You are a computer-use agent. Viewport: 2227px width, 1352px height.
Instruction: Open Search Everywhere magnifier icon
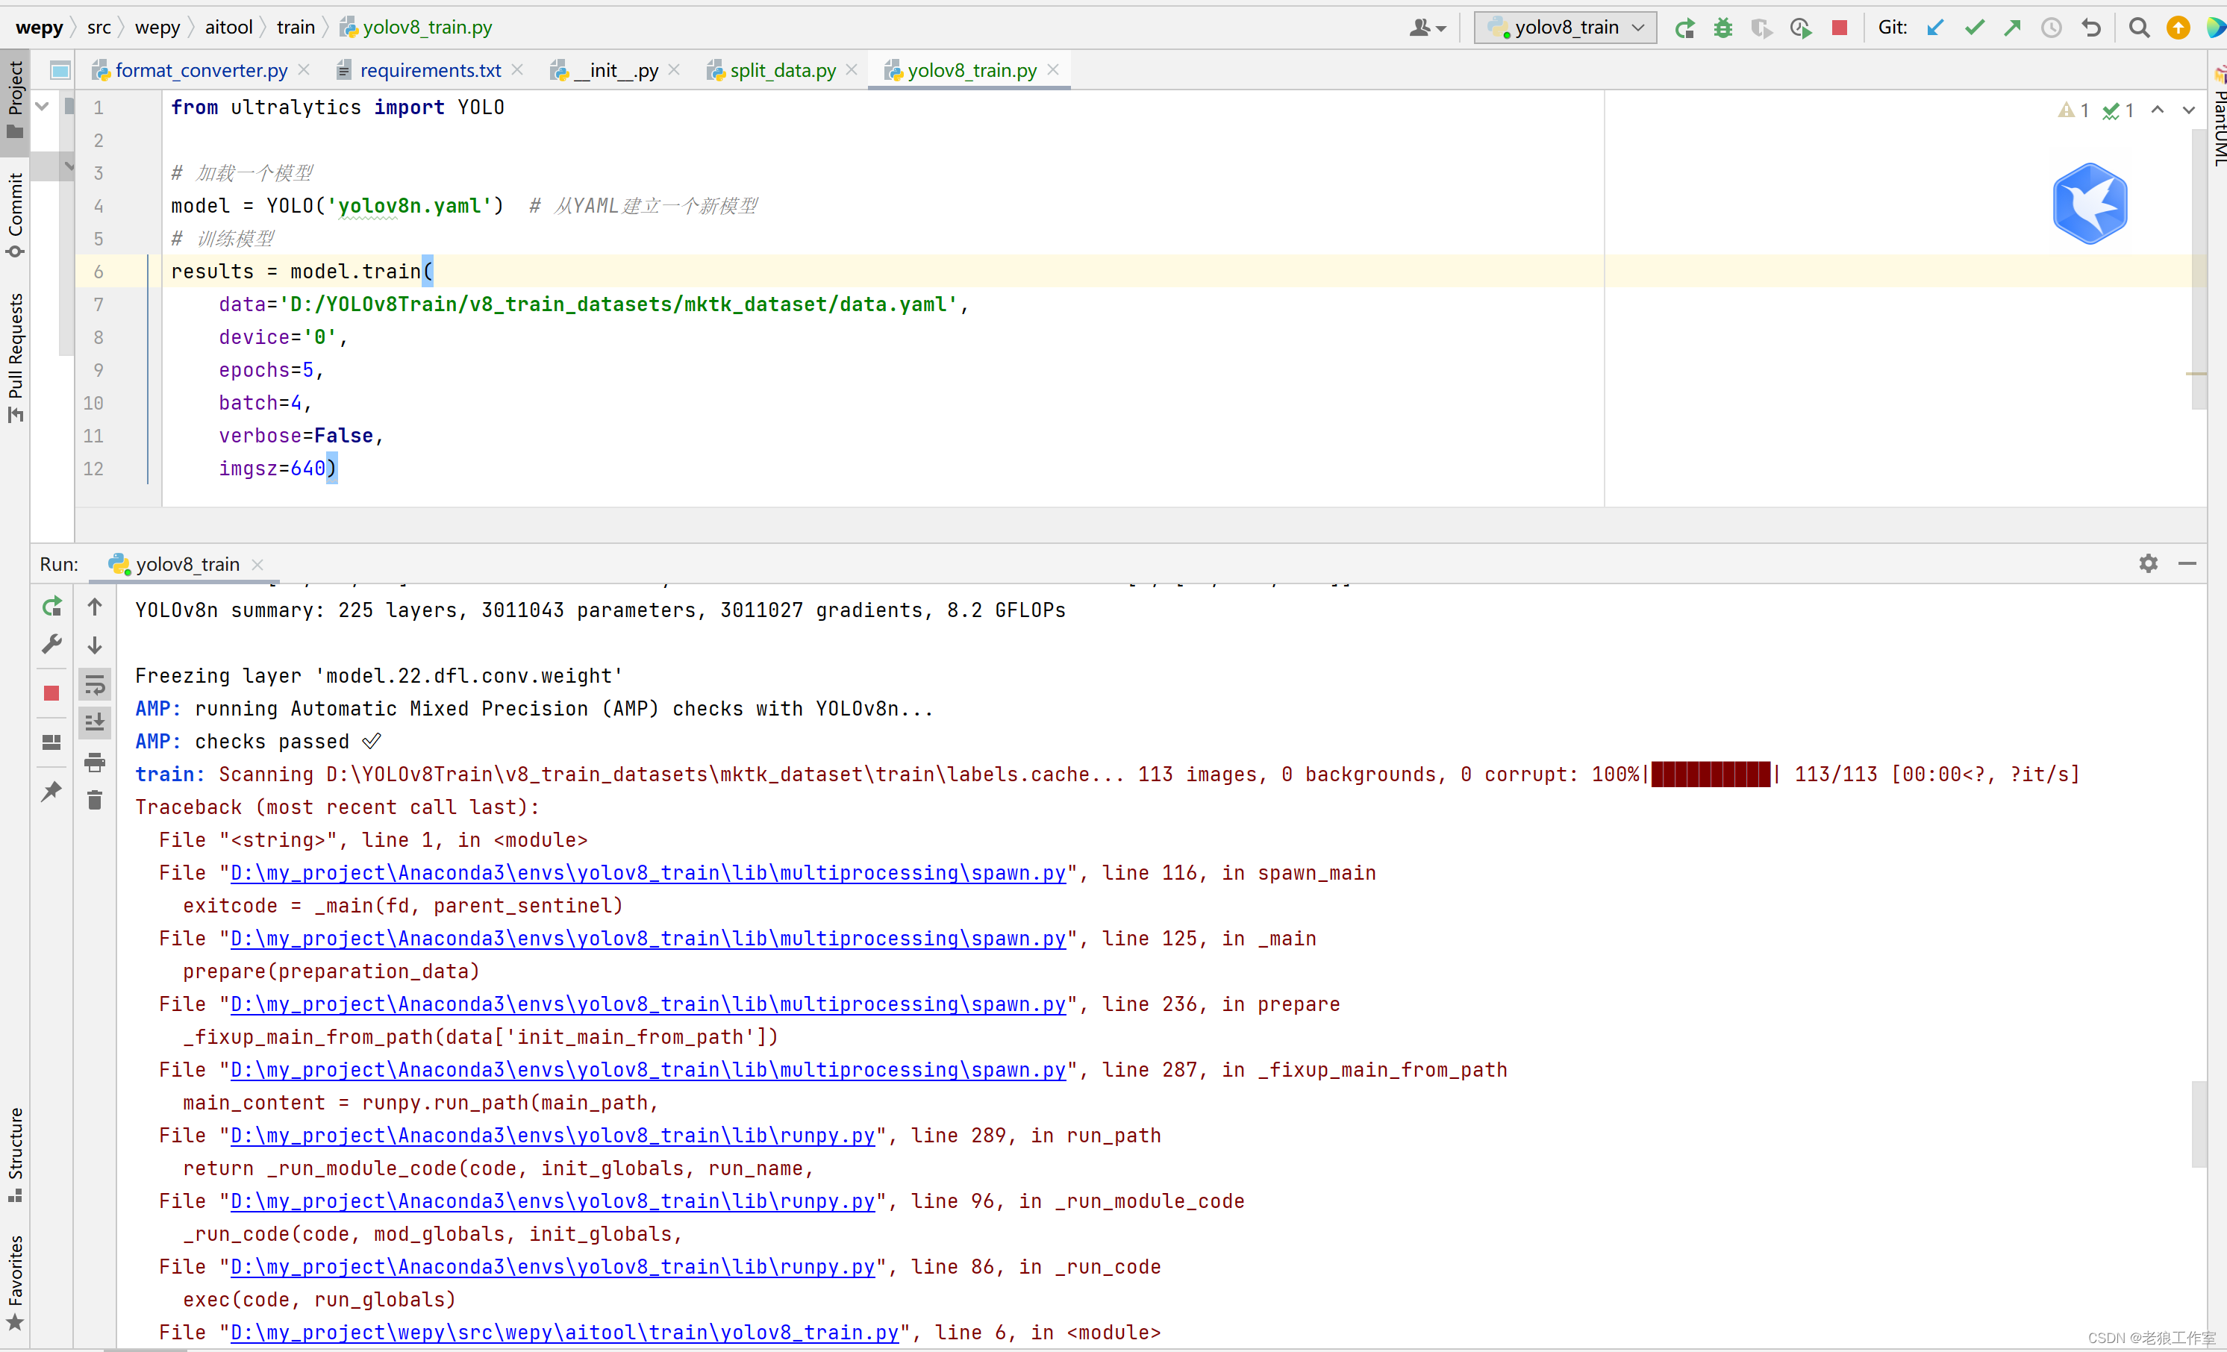click(2138, 28)
